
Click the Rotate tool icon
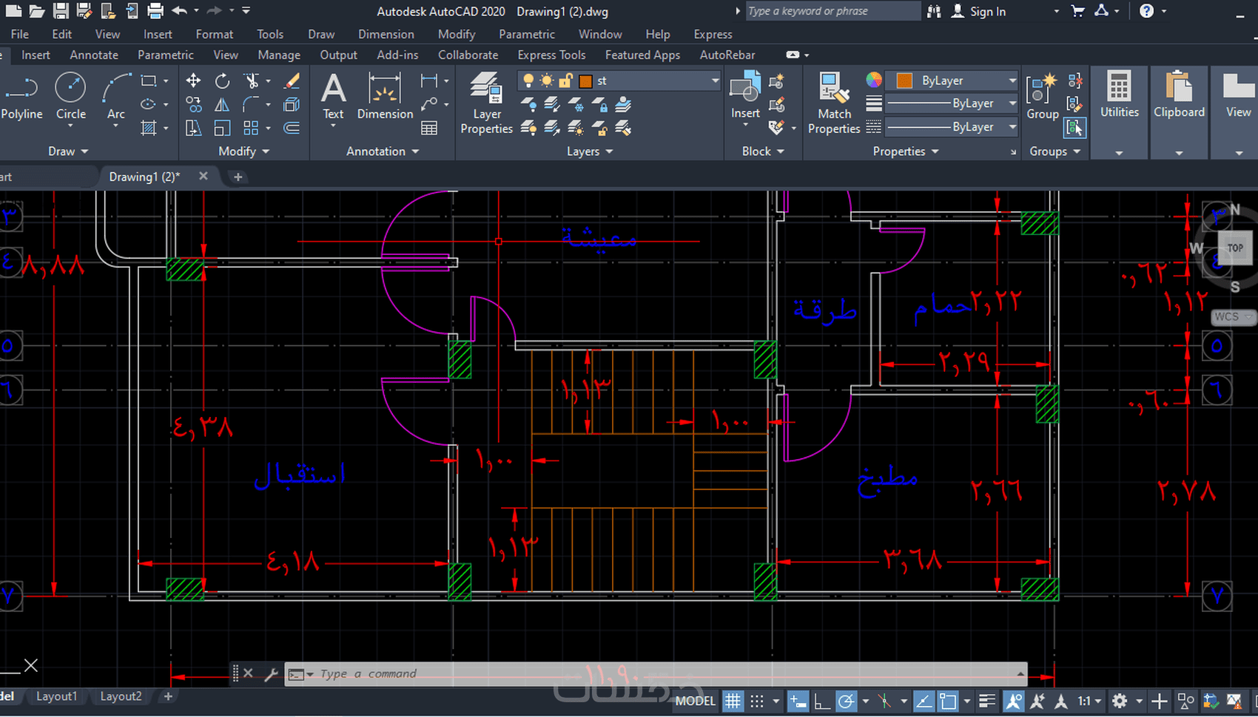pyautogui.click(x=222, y=81)
